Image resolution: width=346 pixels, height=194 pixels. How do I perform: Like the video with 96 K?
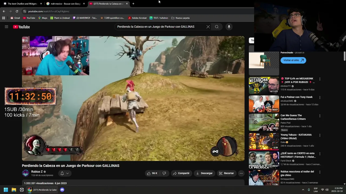click(x=152, y=173)
